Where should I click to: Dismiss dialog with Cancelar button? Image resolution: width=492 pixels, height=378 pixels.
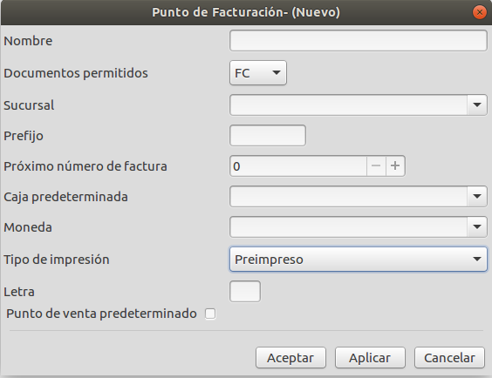tap(449, 358)
